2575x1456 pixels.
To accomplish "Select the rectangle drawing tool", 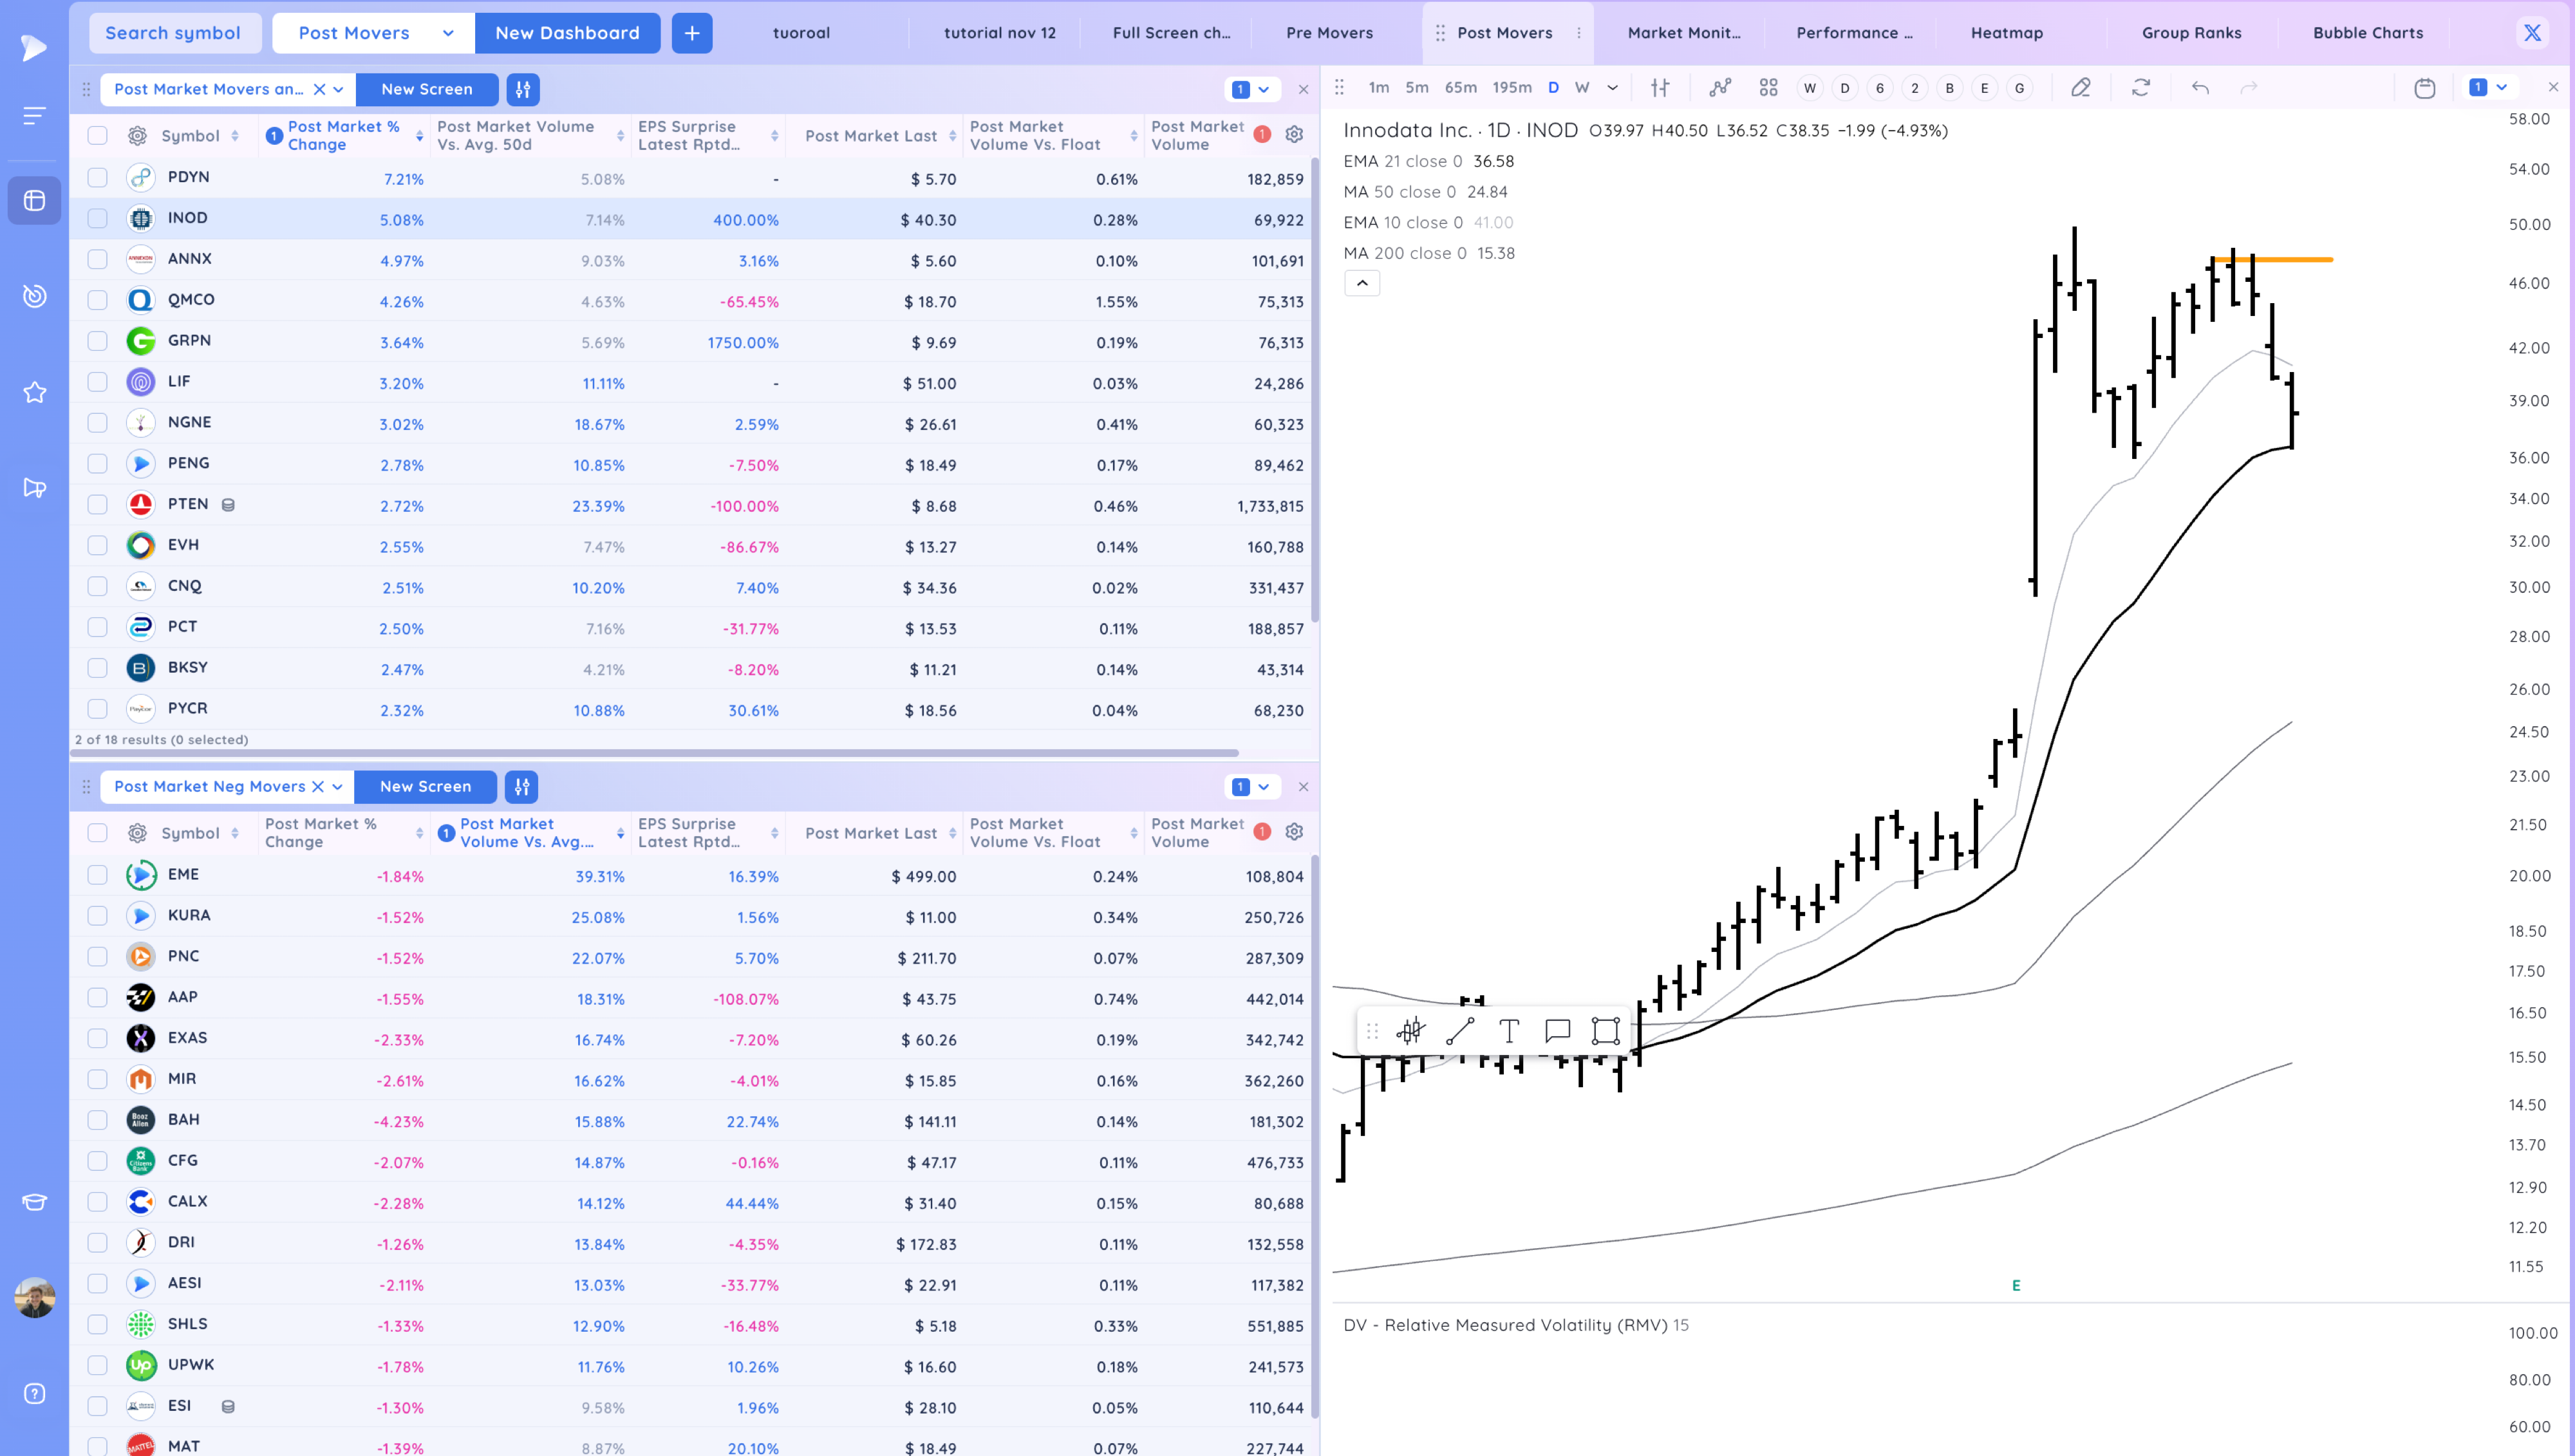I will point(1605,1031).
